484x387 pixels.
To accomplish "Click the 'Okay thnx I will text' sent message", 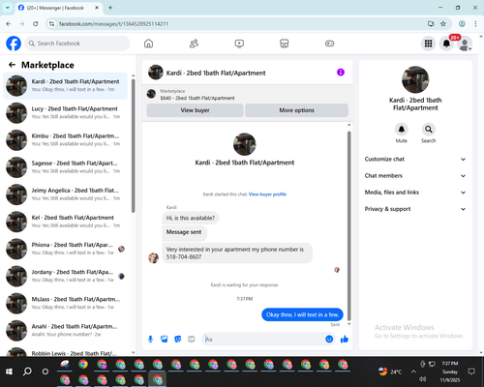I will (302, 314).
